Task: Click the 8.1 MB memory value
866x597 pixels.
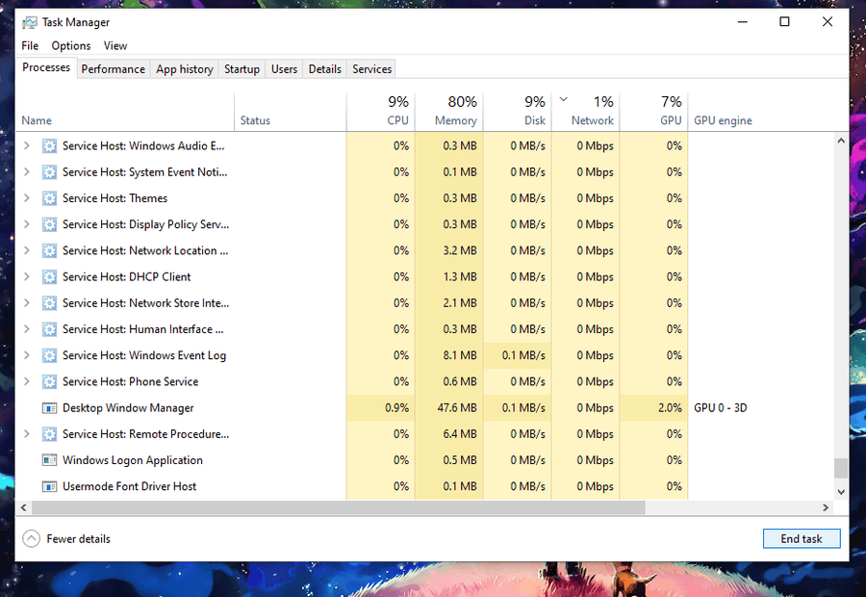Action: pos(460,355)
